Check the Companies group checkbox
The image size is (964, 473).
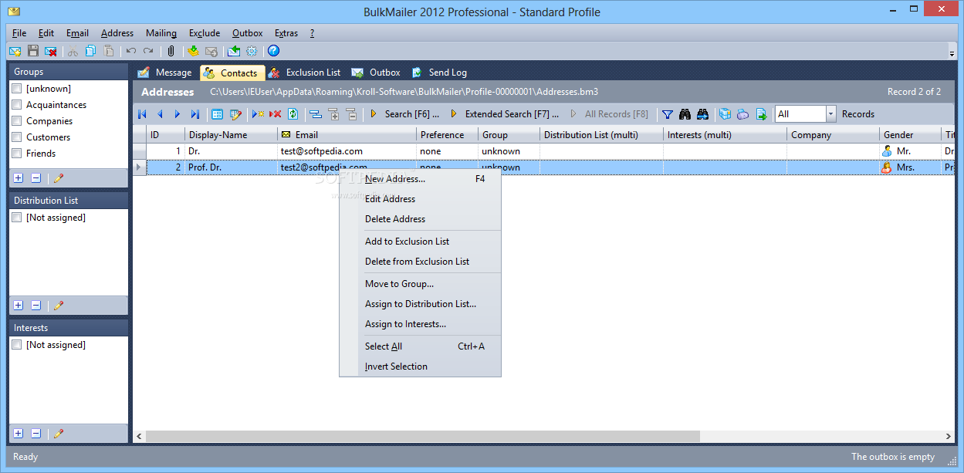click(17, 121)
